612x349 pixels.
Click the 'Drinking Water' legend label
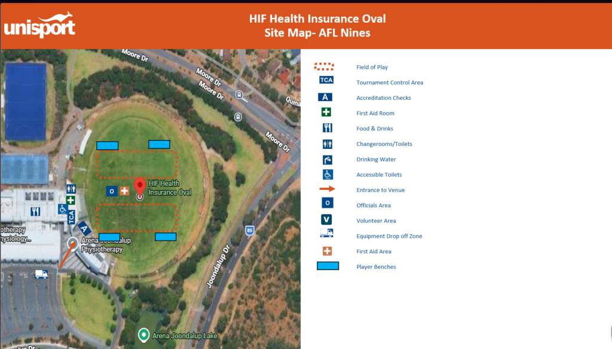click(x=376, y=160)
